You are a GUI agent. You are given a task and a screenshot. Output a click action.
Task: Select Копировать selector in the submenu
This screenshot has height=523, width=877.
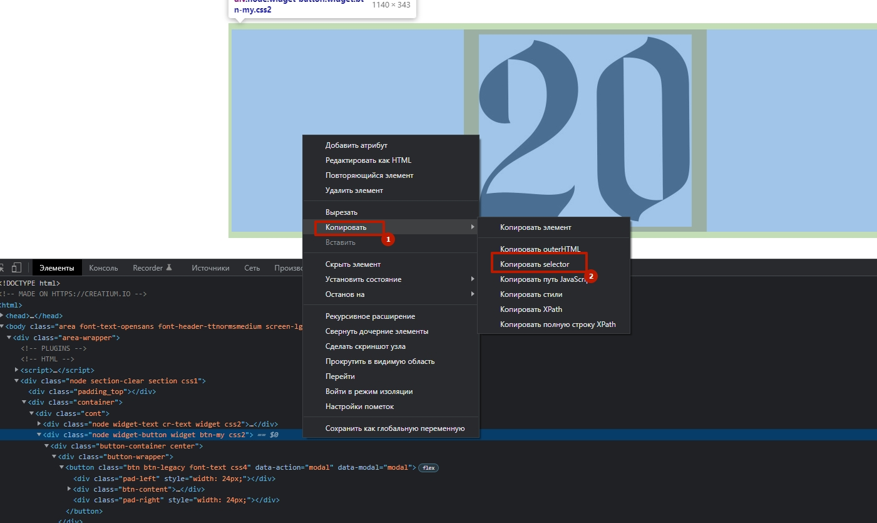click(553, 264)
